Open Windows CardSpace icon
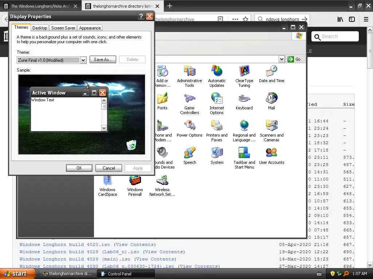The image size is (373, 279). click(107, 186)
